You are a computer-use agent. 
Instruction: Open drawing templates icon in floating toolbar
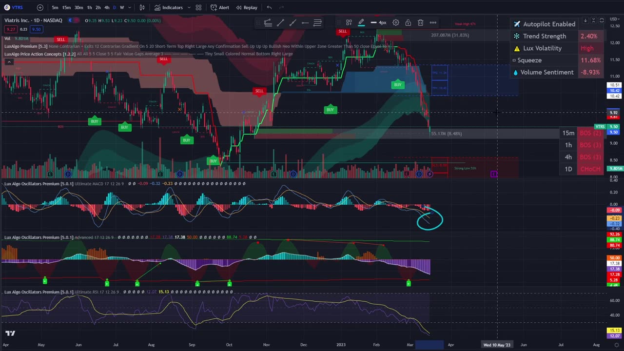[x=349, y=22]
